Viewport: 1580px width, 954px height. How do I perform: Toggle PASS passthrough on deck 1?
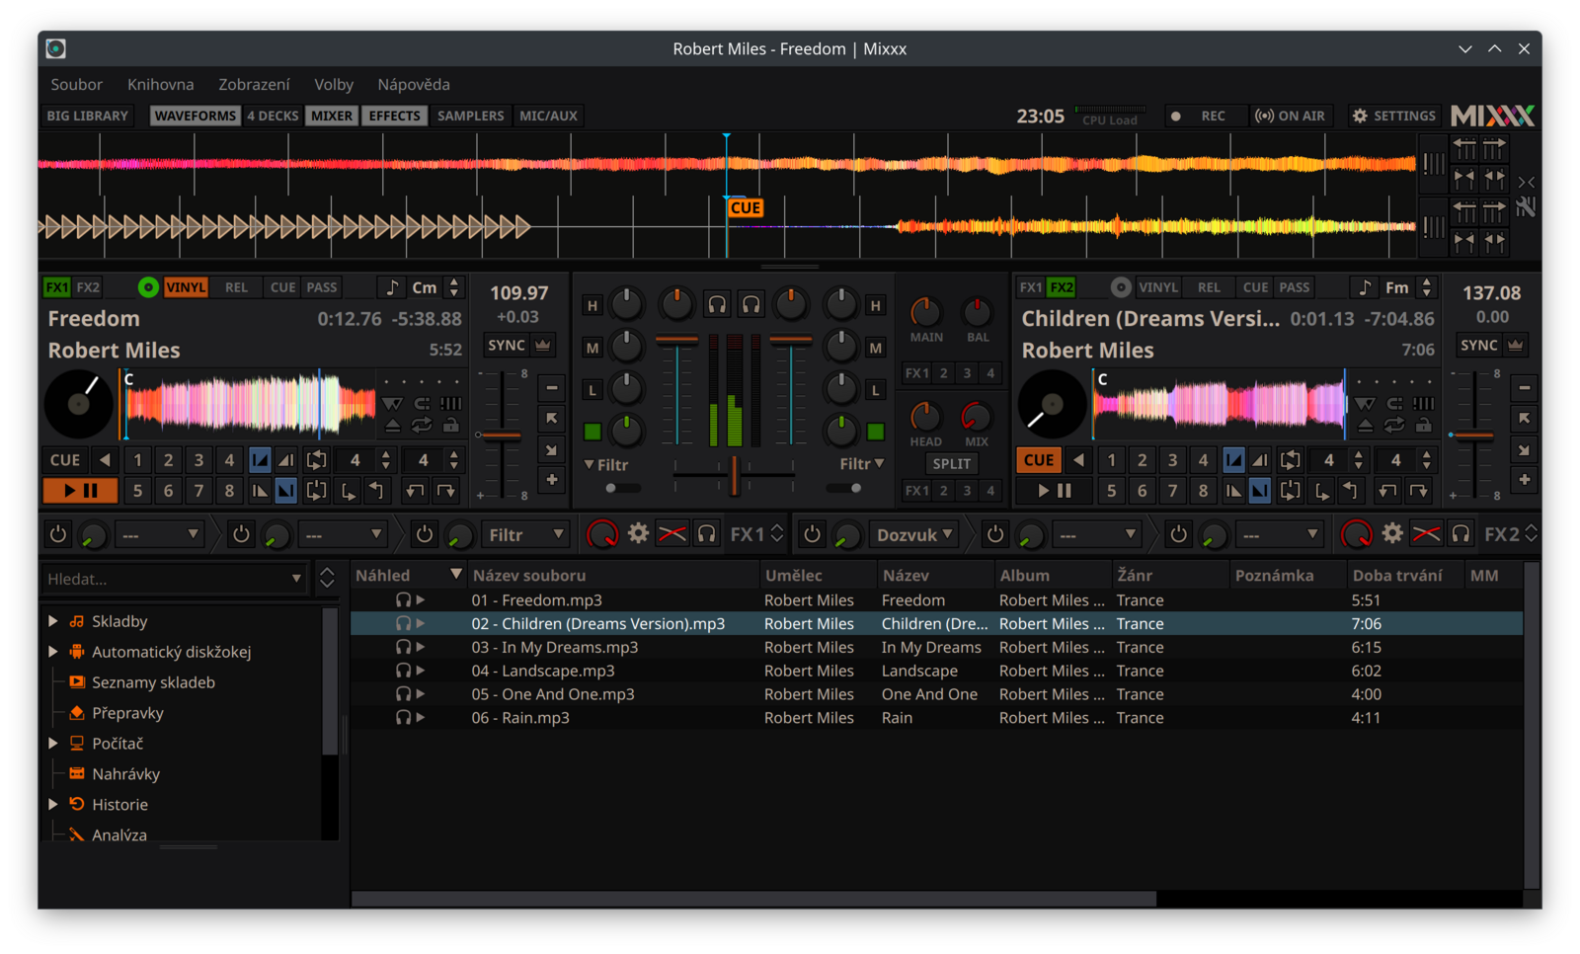[x=321, y=287]
